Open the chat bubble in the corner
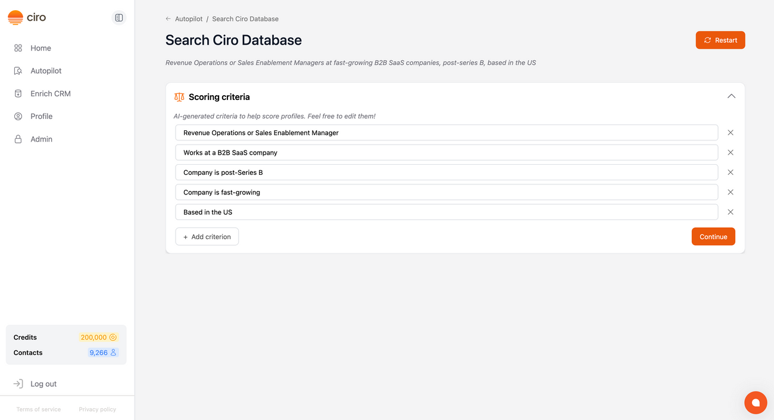Screen dimensions: 774x420 (x=756, y=402)
